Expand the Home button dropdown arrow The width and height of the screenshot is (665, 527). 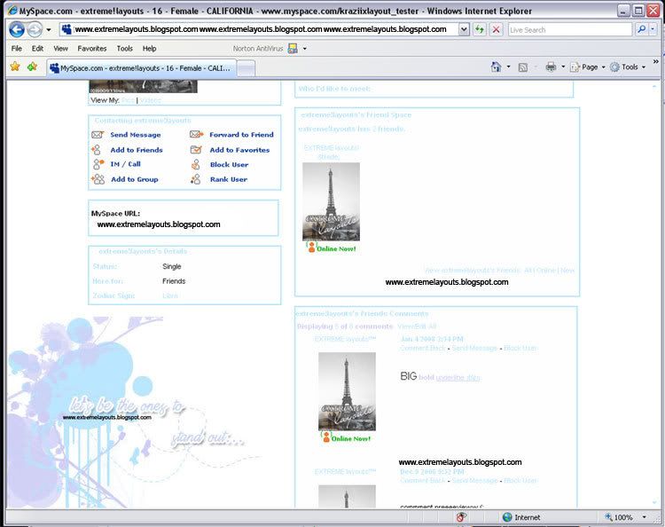[508, 67]
